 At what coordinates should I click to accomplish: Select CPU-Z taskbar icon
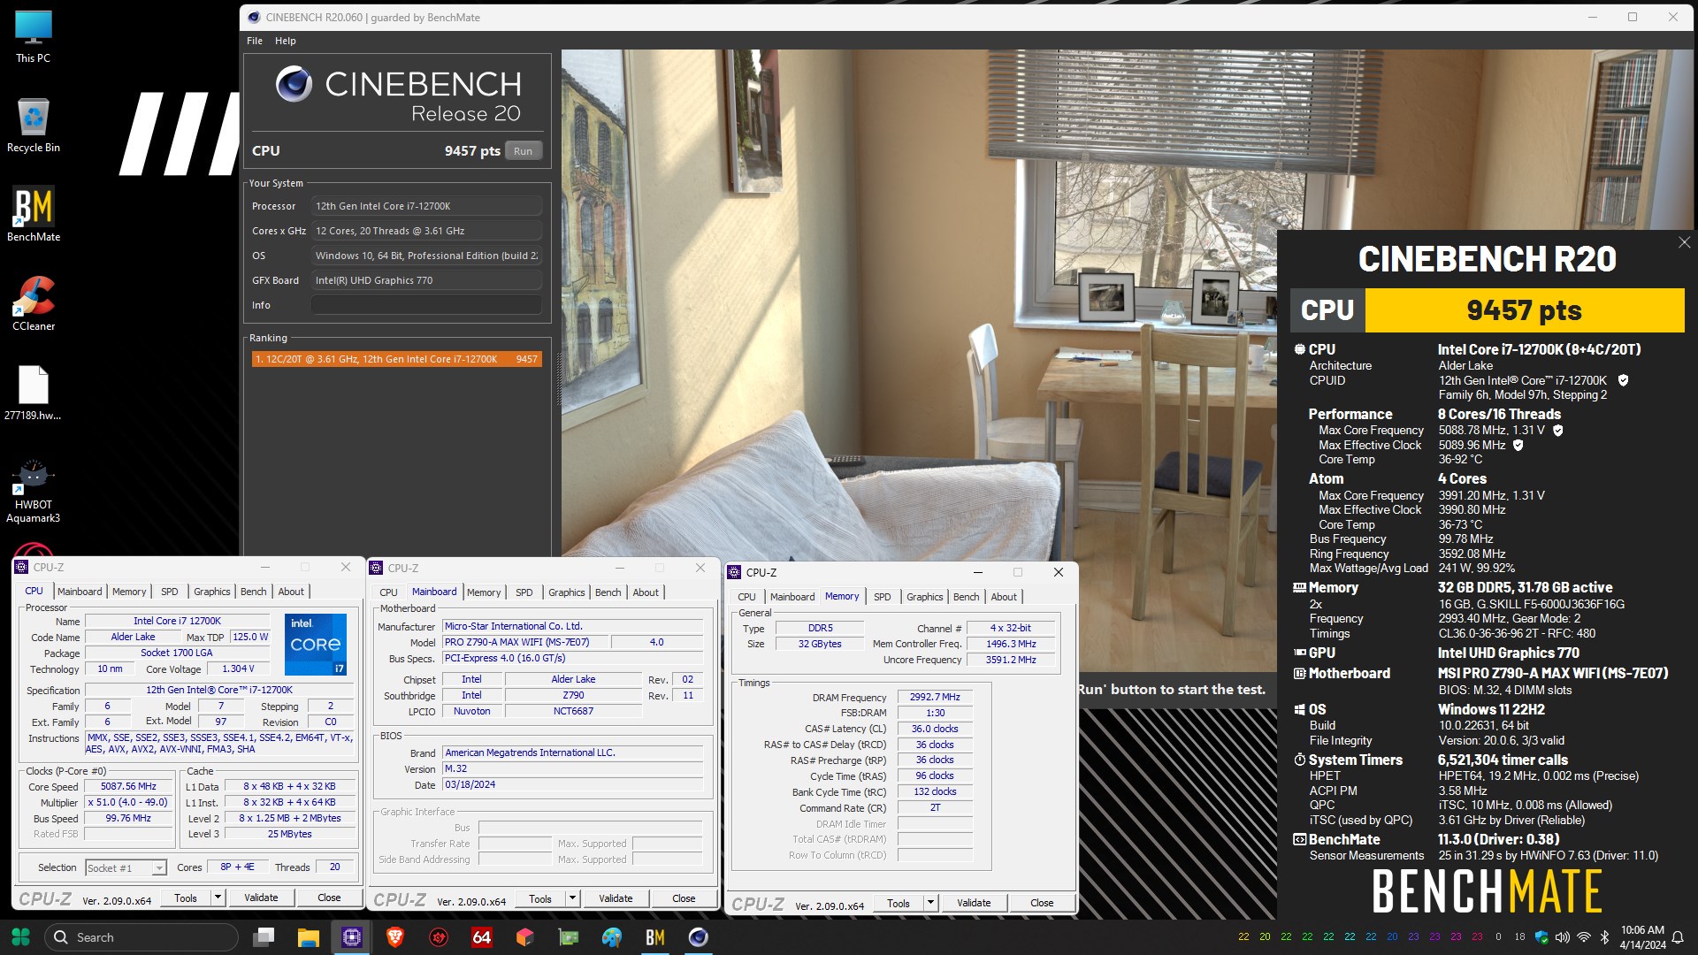pyautogui.click(x=351, y=937)
